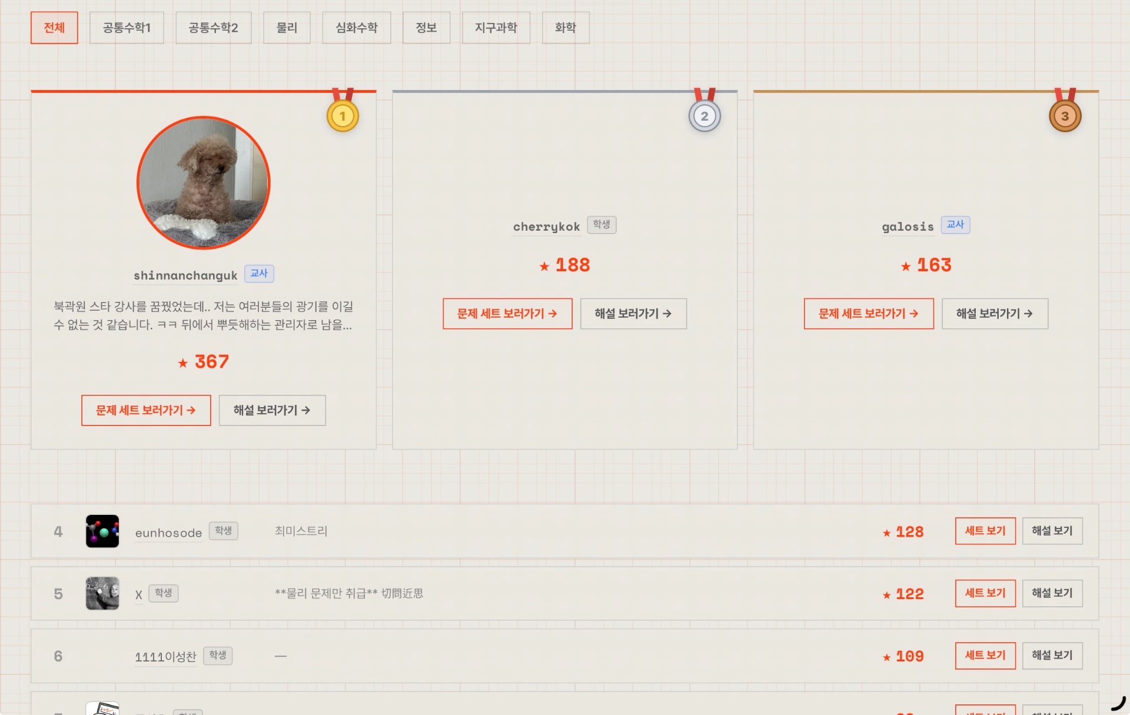Open the cherrykok username link

click(546, 227)
